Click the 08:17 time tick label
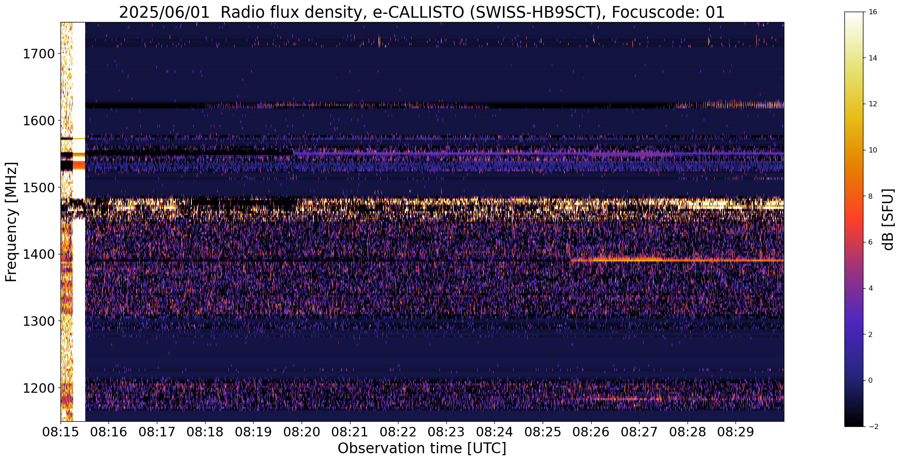The height and width of the screenshot is (461, 901). click(157, 432)
